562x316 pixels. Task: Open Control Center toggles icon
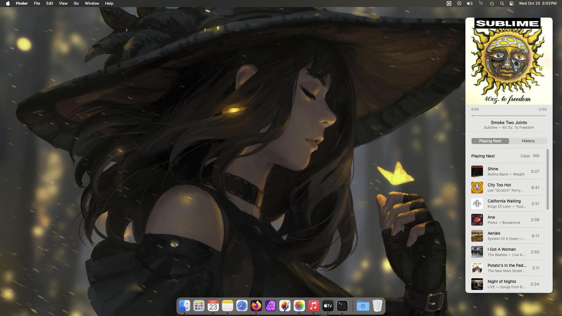[x=511, y=4]
